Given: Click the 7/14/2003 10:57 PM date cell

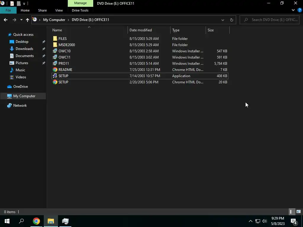Looking at the screenshot, I should pyautogui.click(x=145, y=76).
